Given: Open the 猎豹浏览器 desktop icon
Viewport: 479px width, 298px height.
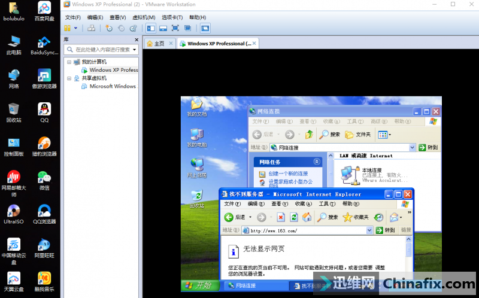Looking at the screenshot, I should point(44,147).
